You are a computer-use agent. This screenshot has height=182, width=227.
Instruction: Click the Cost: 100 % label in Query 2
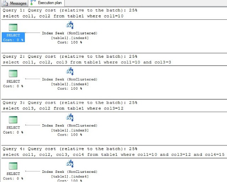click(70, 89)
